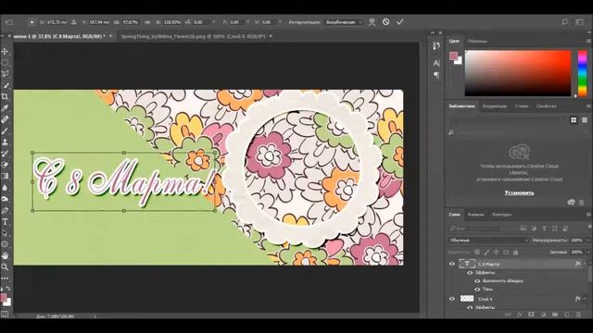Screen dimensions: 593x333
Task: Switch libraries to list view
Action: pyautogui.click(x=585, y=120)
